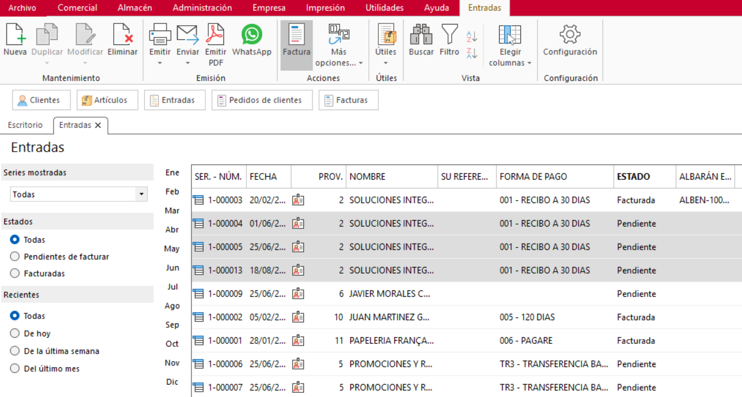Open the Utilidades ribbon tab

(385, 8)
